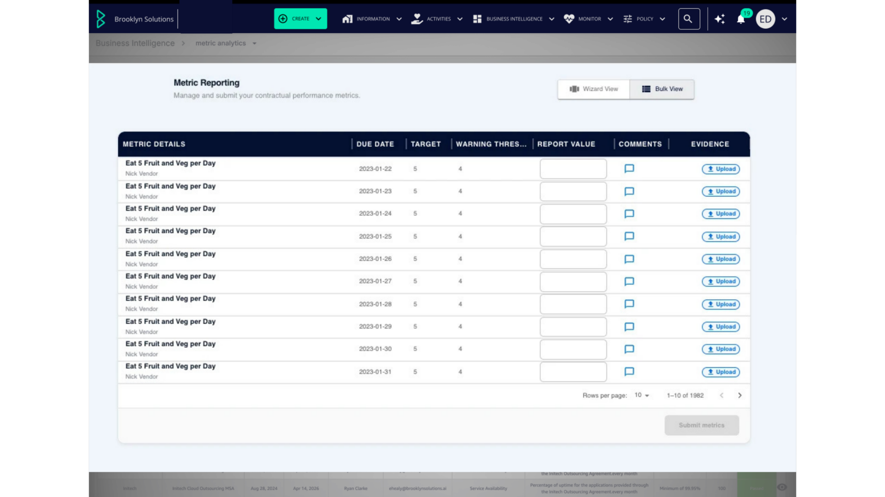
Task: Click the AI sparkle assistant icon
Action: tap(720, 19)
